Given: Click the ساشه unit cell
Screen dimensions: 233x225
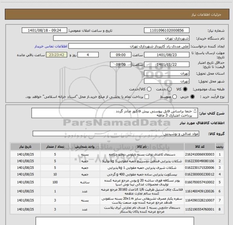Looking at the screenshot, I should (85, 182).
